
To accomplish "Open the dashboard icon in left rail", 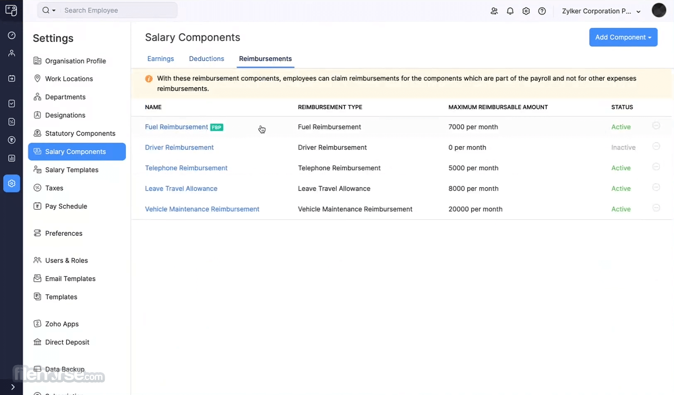I will [x=12, y=35].
